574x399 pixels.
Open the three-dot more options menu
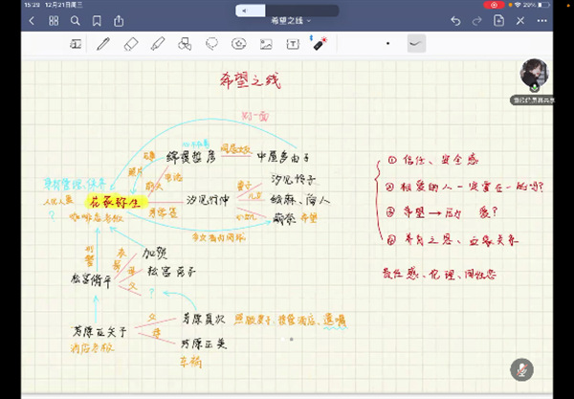coord(543,20)
